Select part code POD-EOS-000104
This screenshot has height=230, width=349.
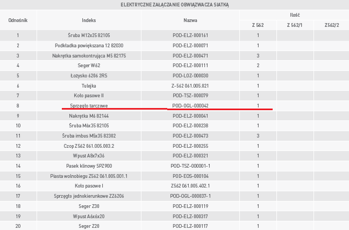tap(190, 176)
